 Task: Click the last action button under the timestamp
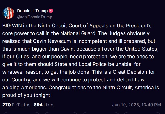click(142, 113)
